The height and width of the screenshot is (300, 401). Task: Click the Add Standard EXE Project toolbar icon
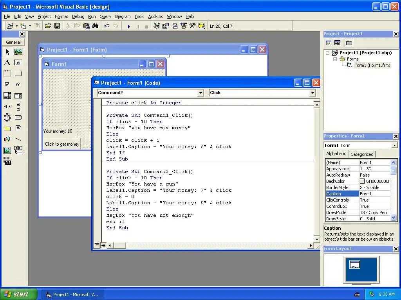point(10,26)
